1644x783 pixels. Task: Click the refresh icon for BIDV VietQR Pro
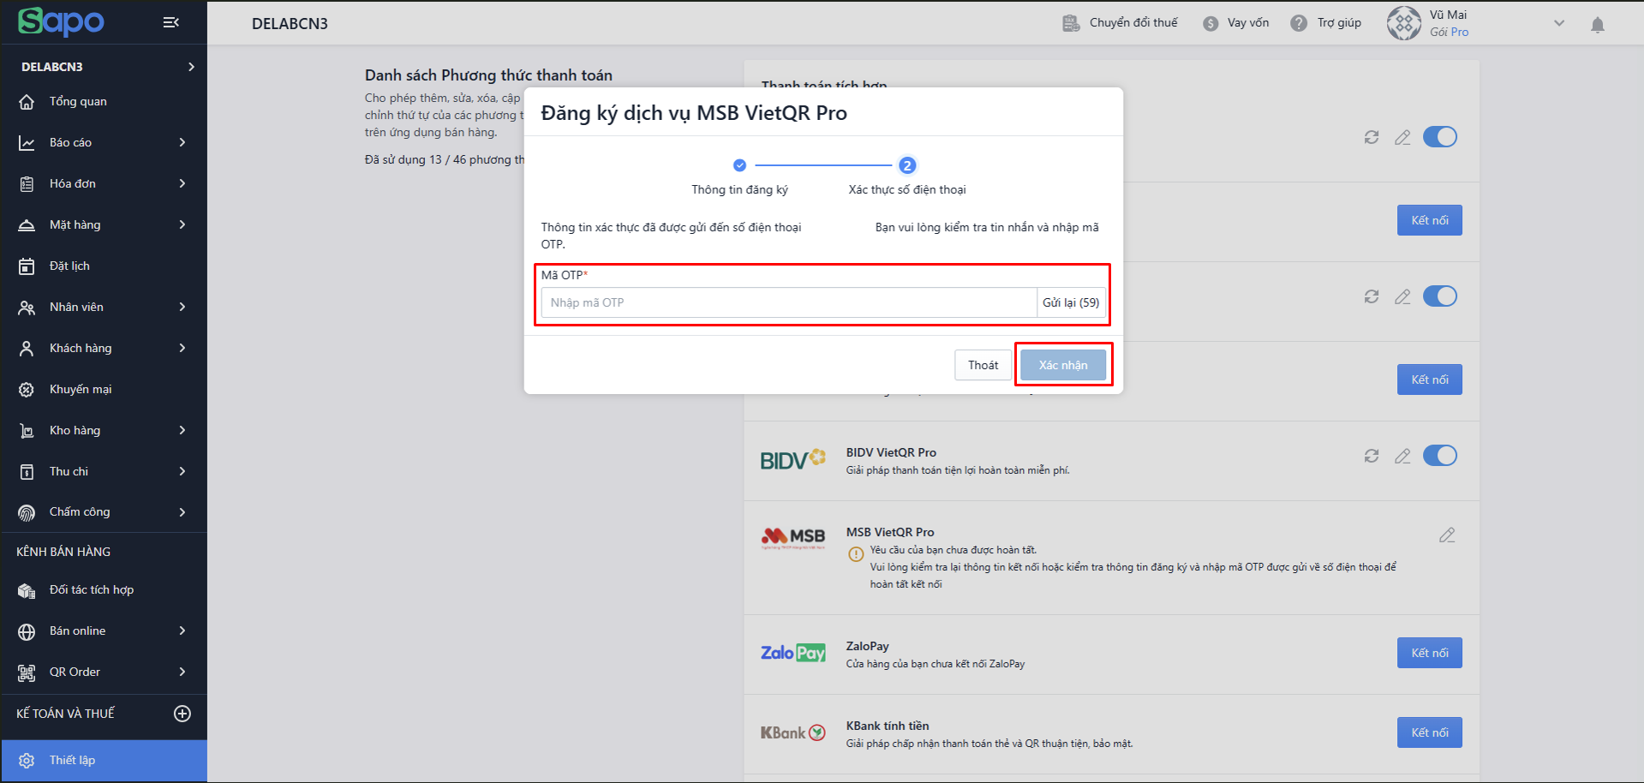(1372, 456)
